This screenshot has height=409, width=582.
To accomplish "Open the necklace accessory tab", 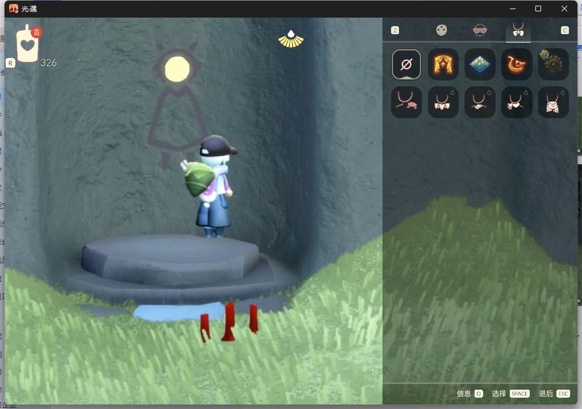I will click(x=518, y=30).
